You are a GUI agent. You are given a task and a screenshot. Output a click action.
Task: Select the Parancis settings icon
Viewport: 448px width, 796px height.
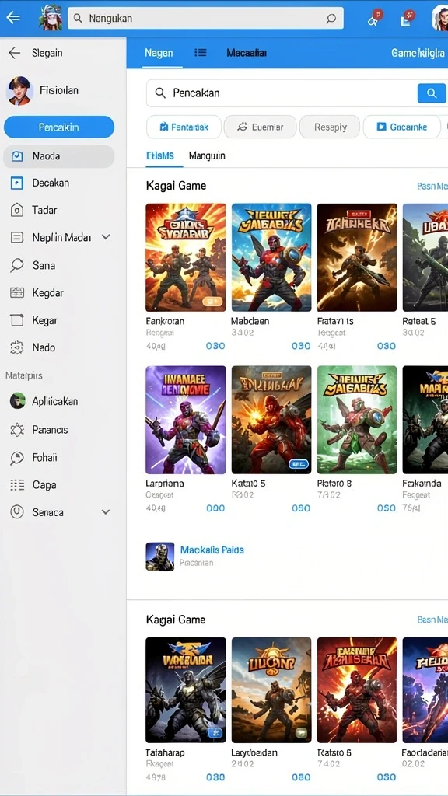pos(17,430)
